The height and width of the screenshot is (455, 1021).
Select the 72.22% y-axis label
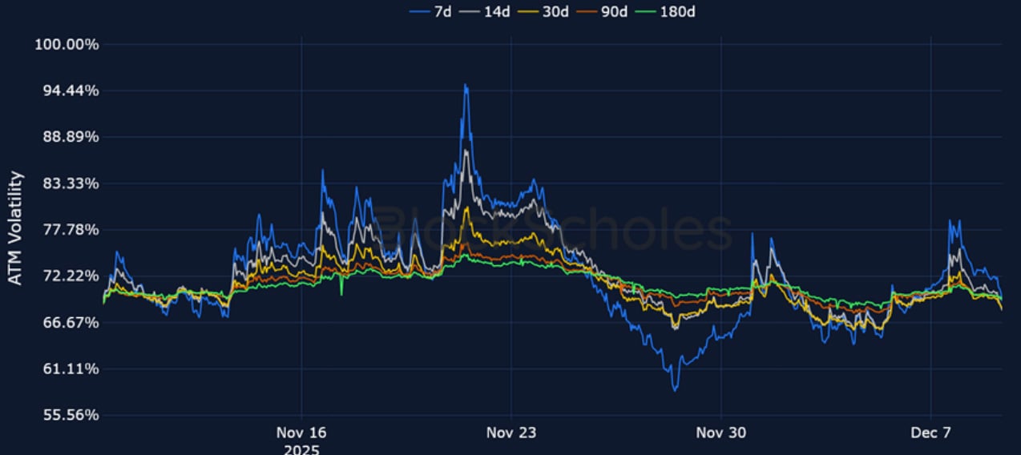point(70,276)
